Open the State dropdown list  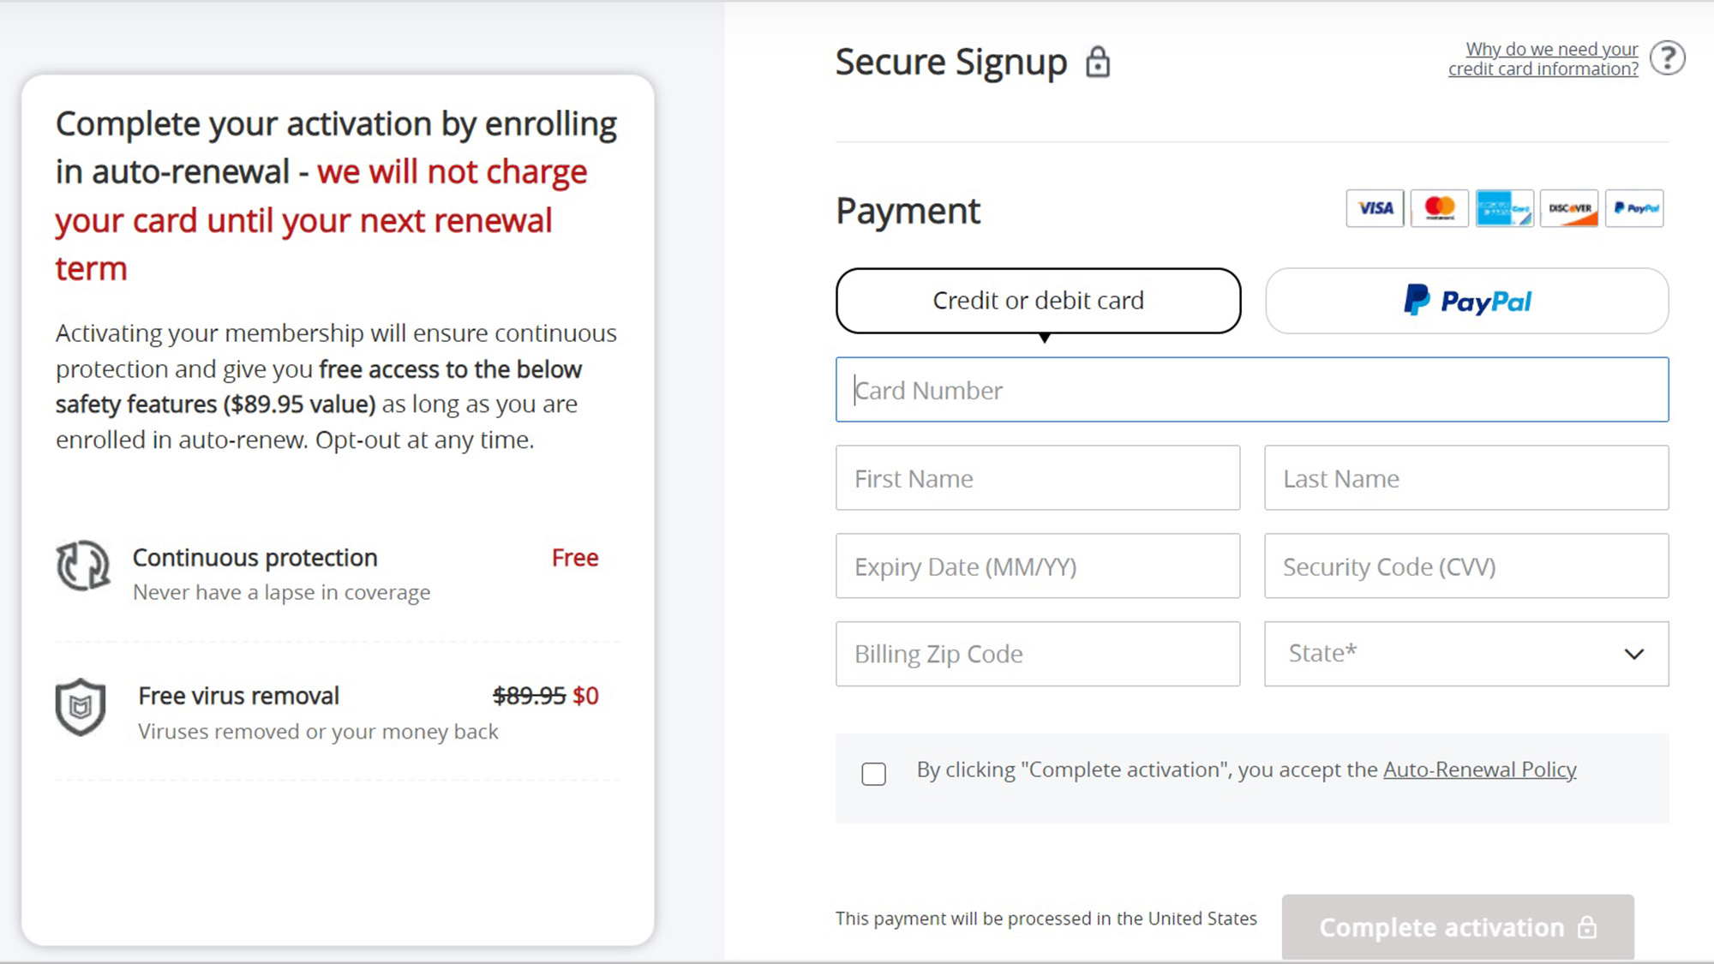(x=1466, y=654)
